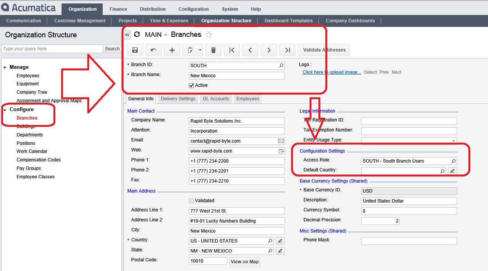Open Company Tree item

click(32, 92)
